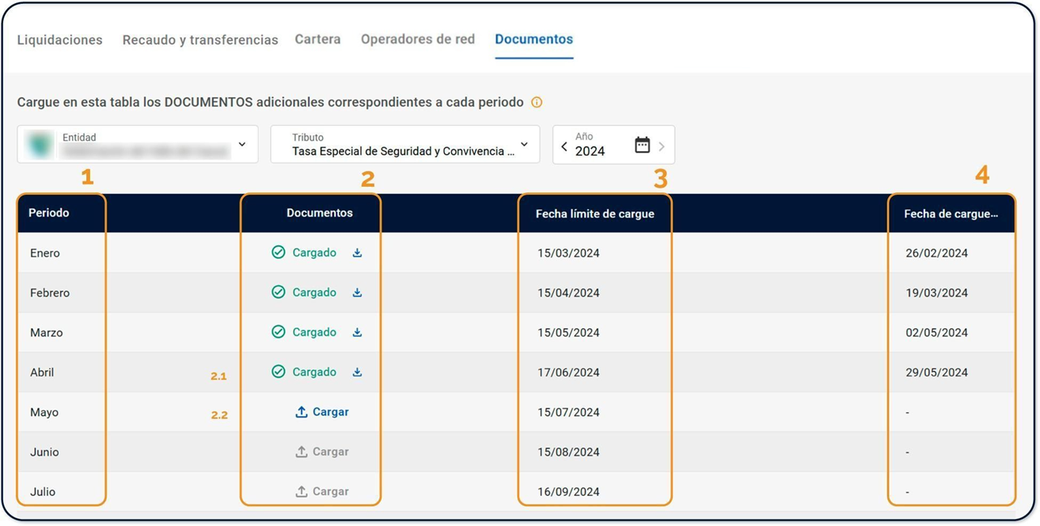Click the Fecha límite de cargue header

pos(594,214)
